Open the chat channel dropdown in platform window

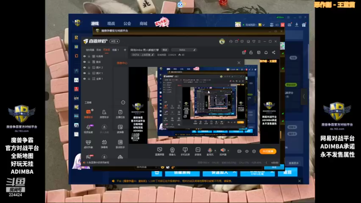click(x=146, y=167)
